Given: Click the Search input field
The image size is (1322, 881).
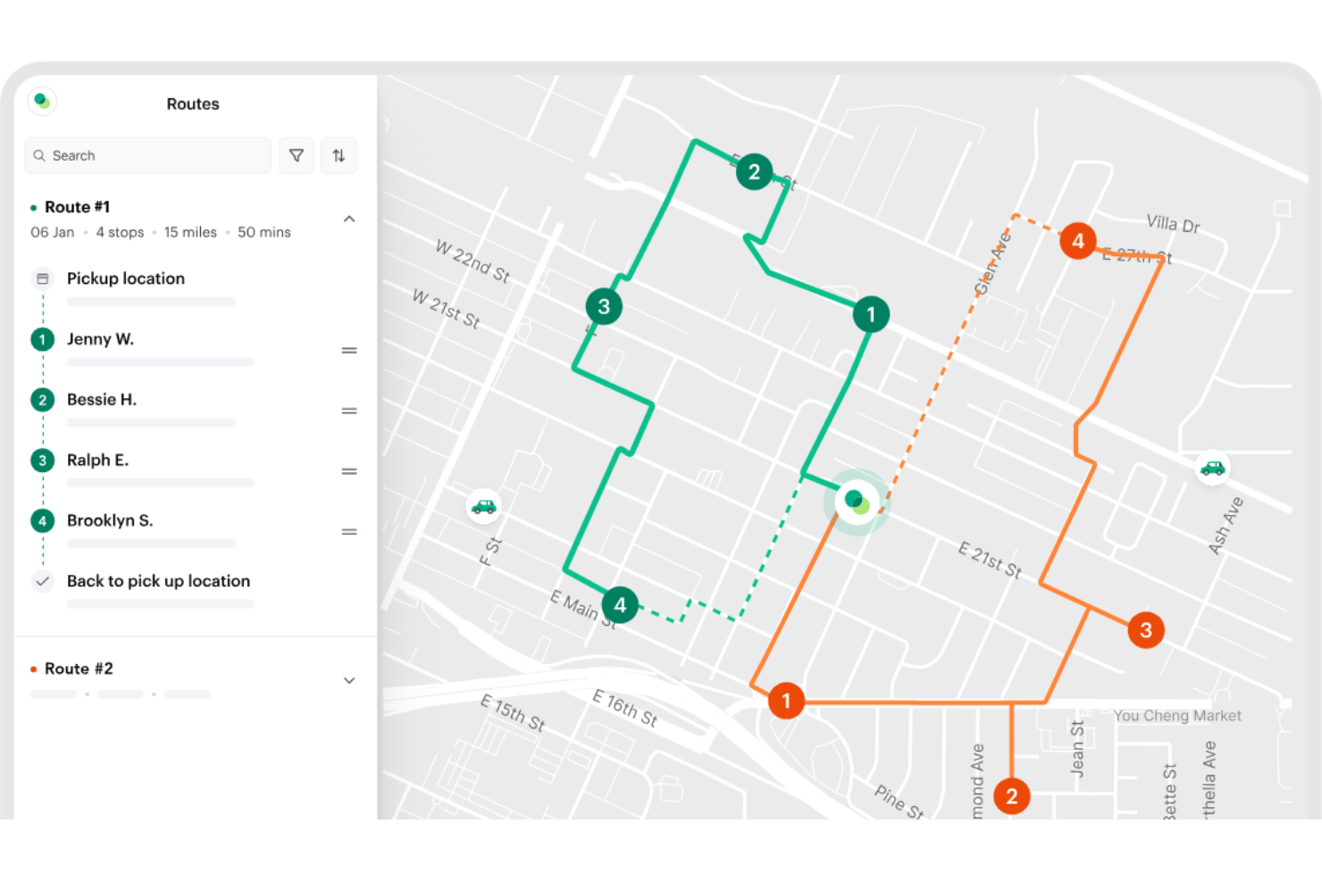Looking at the screenshot, I should (x=148, y=155).
